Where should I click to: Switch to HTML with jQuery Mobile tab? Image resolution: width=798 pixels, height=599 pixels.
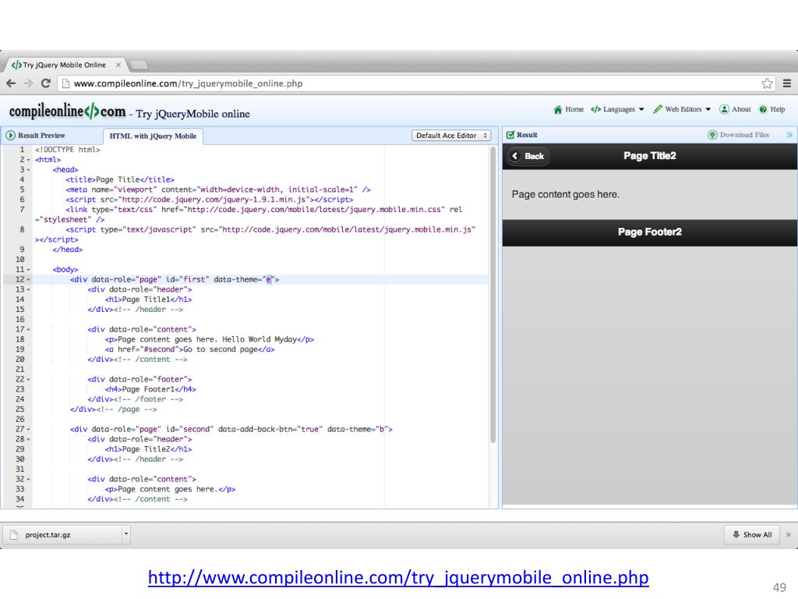[153, 136]
